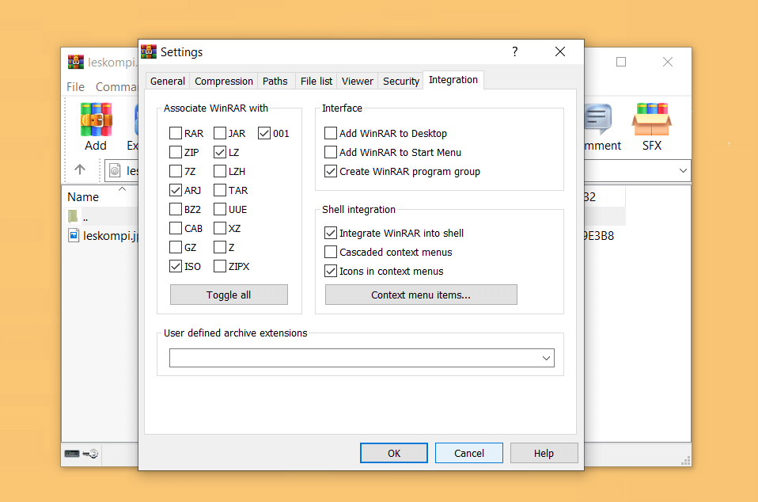The width and height of the screenshot is (758, 502).
Task: Select the Integration tab
Action: click(x=453, y=80)
